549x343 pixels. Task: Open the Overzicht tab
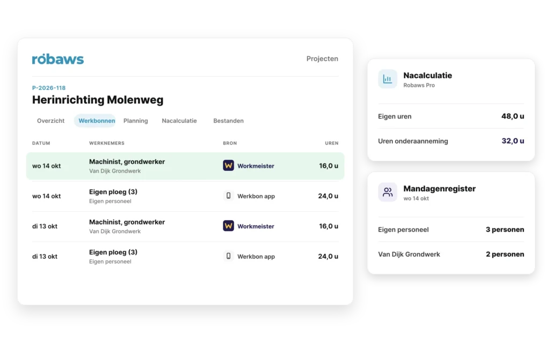coord(51,121)
